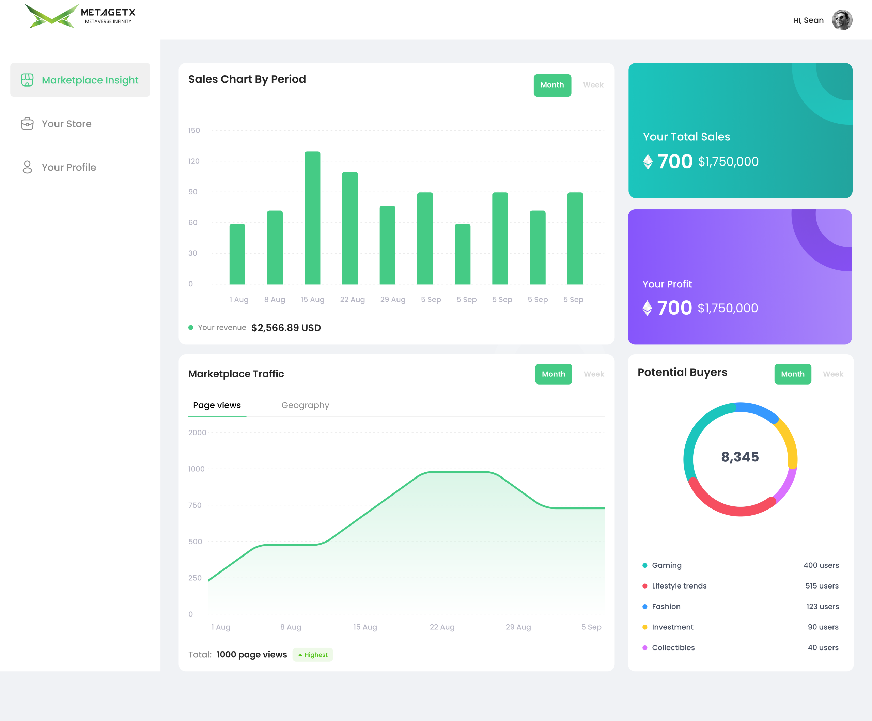The height and width of the screenshot is (721, 872).
Task: Click the green revenue legend dot
Action: [191, 328]
